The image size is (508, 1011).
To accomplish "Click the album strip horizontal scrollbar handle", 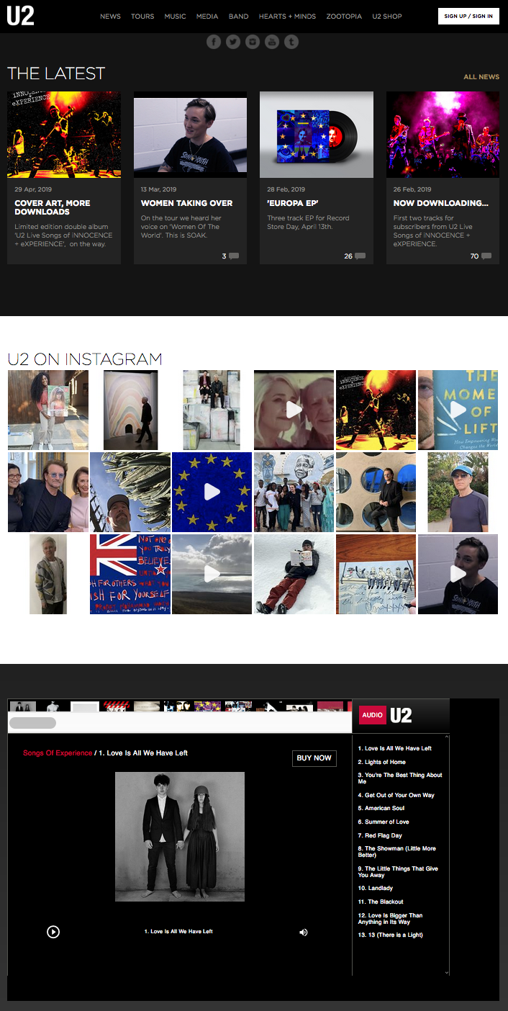I will pos(32,723).
